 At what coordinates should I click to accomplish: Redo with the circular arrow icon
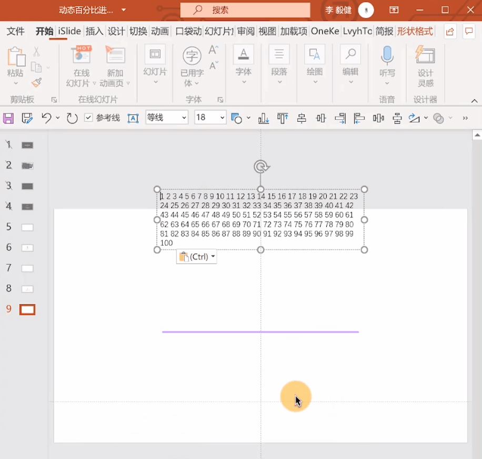coord(72,118)
